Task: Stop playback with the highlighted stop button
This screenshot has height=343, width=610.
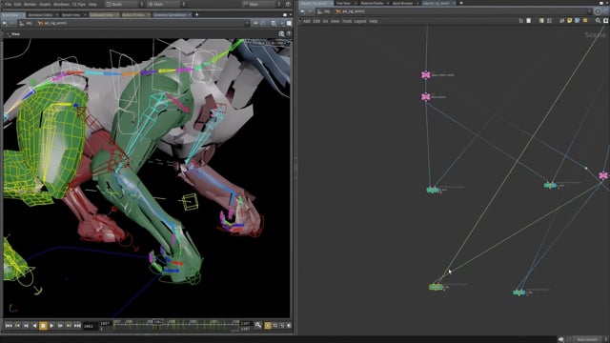Action: (x=43, y=326)
